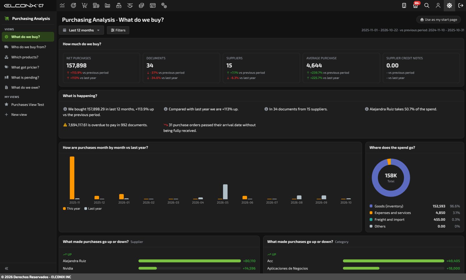The image size is (466, 280).
Task: Click the building company icon
Action: click(404, 6)
